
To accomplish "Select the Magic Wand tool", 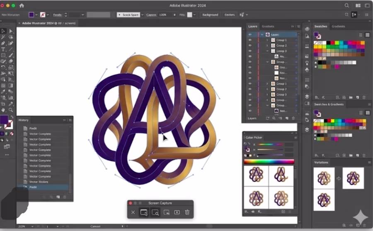I will (3, 37).
